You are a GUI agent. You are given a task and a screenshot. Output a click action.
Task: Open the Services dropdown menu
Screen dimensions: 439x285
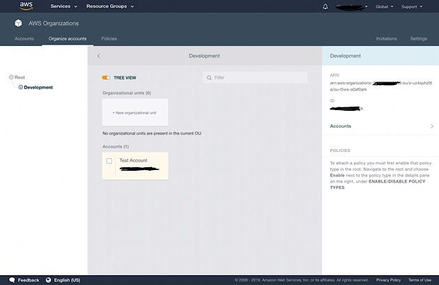click(x=63, y=6)
